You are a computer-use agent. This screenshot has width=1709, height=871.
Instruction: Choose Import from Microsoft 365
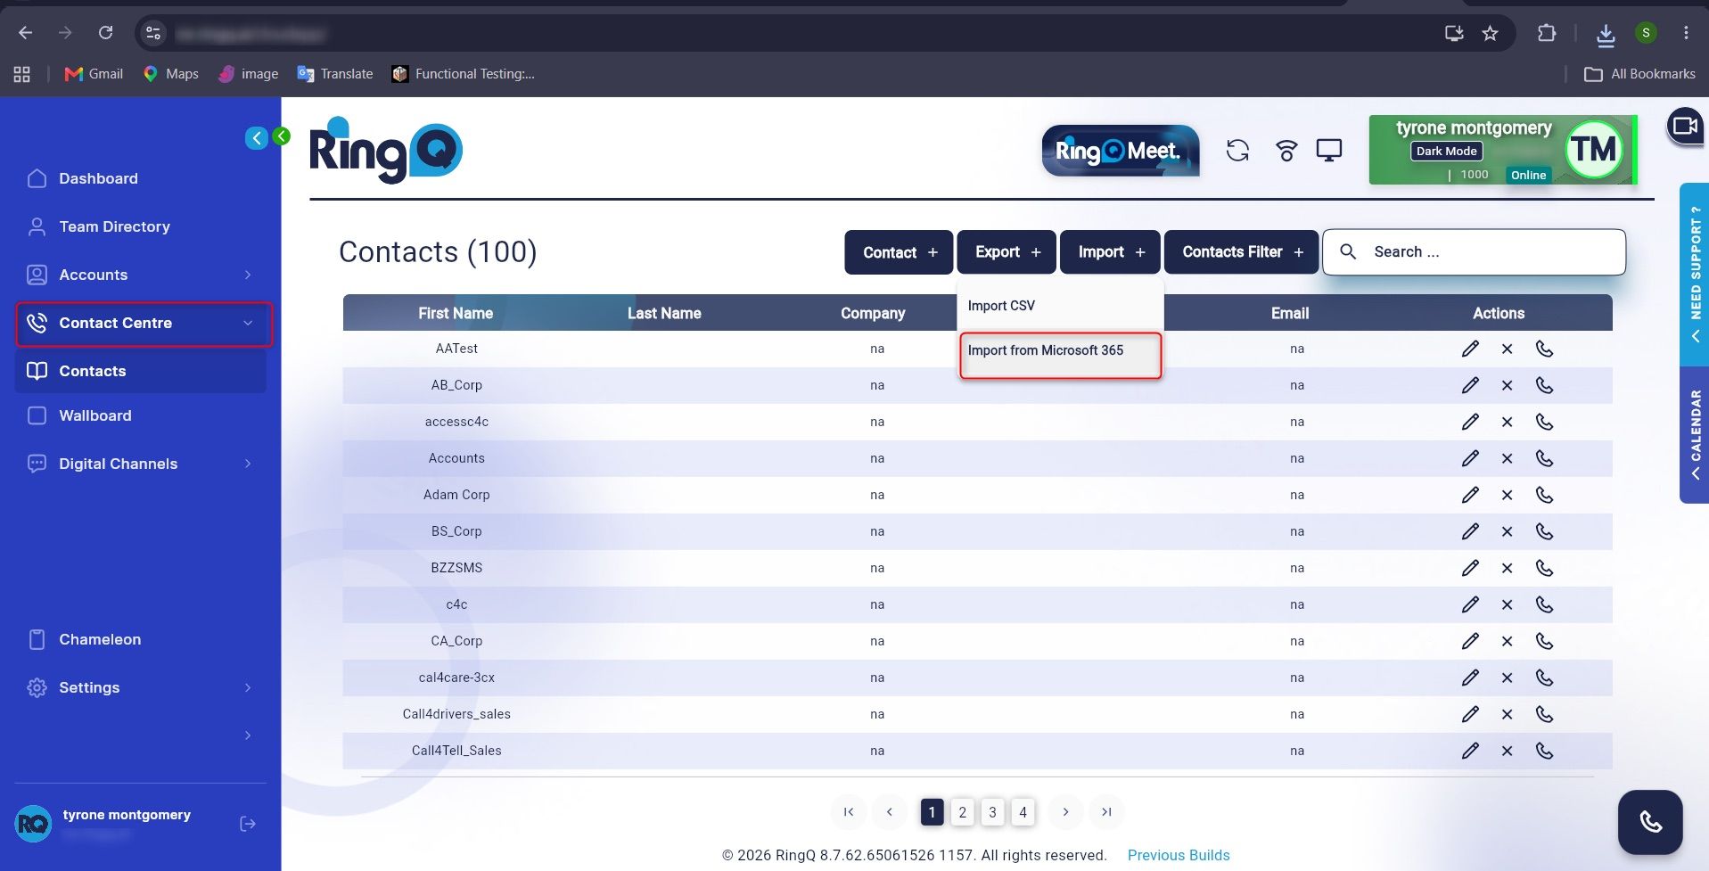pos(1060,355)
